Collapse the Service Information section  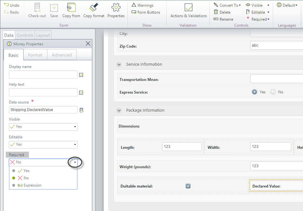coord(119,64)
